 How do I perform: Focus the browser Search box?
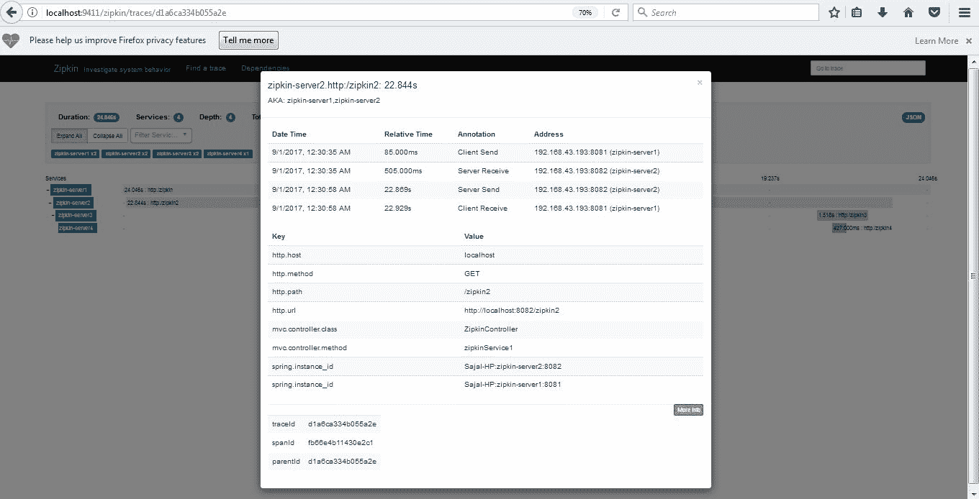click(726, 12)
